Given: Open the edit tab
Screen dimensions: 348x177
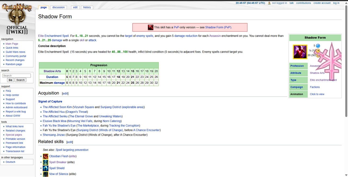Looking at the screenshot, I should tap(75, 7).
